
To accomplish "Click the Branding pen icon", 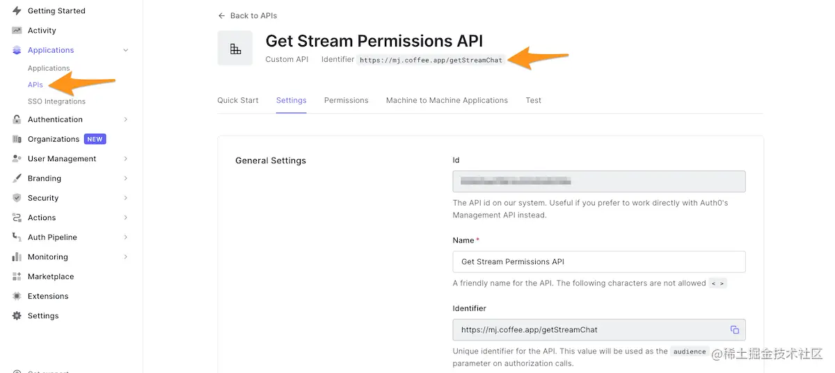I will (17, 179).
